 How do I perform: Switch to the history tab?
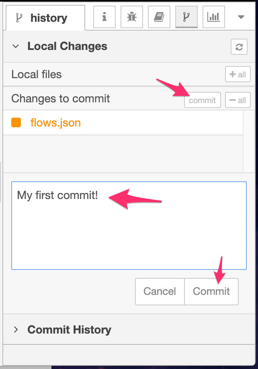[x=45, y=18]
